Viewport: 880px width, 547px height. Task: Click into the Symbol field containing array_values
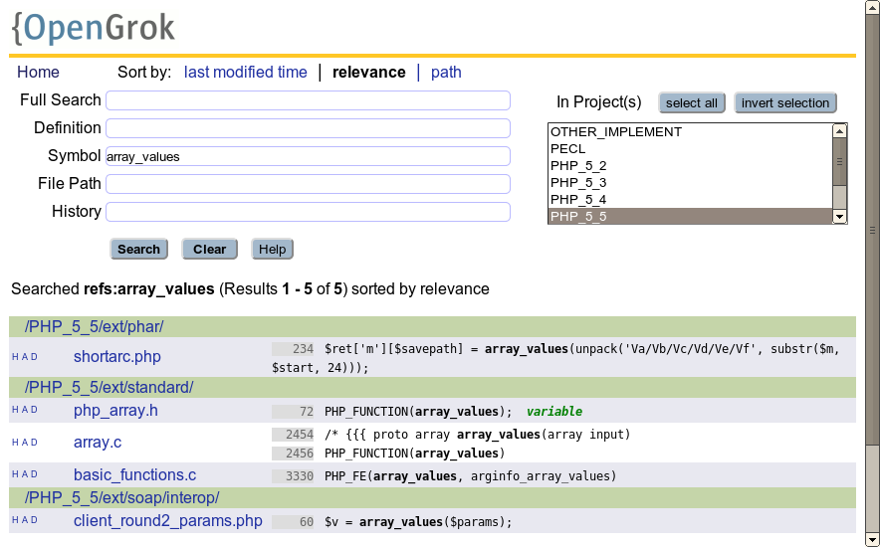tap(309, 156)
